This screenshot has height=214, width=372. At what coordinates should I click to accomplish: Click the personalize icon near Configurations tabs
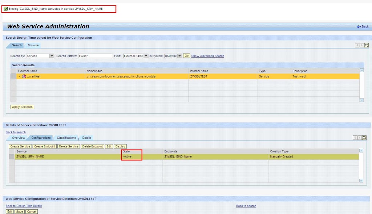coord(364,137)
